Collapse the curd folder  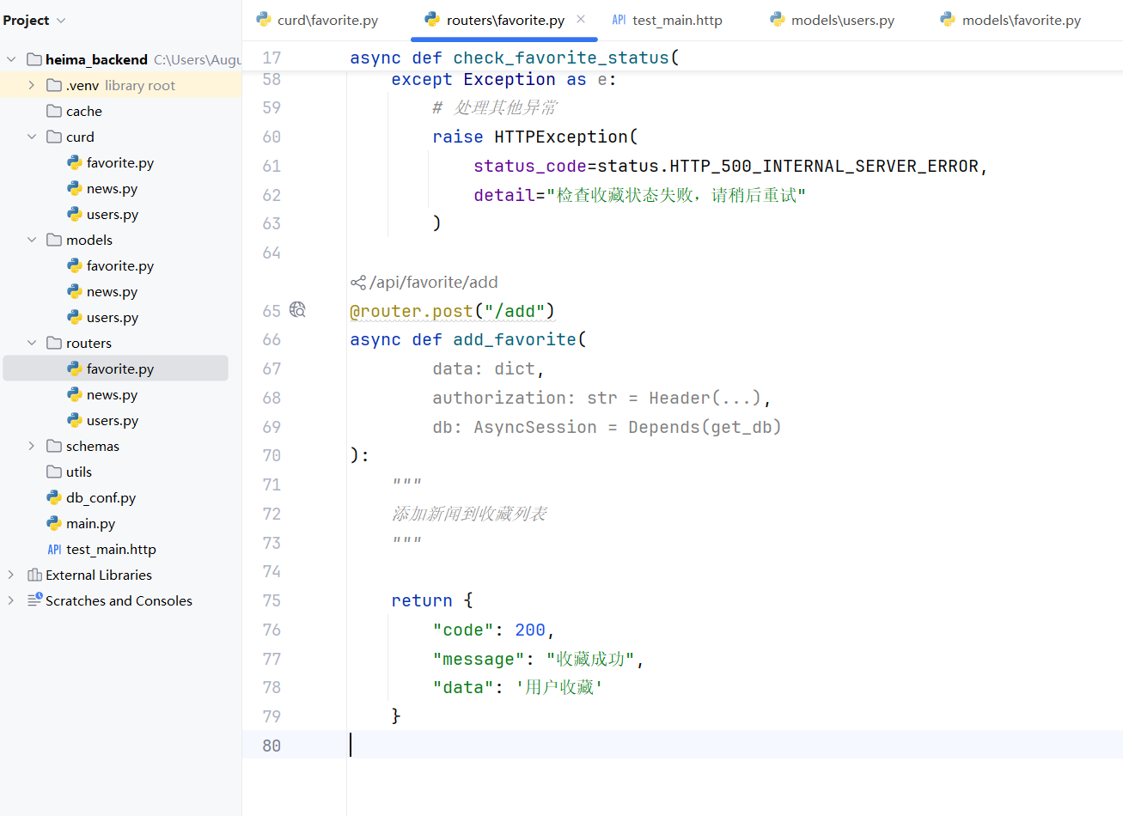(x=32, y=137)
